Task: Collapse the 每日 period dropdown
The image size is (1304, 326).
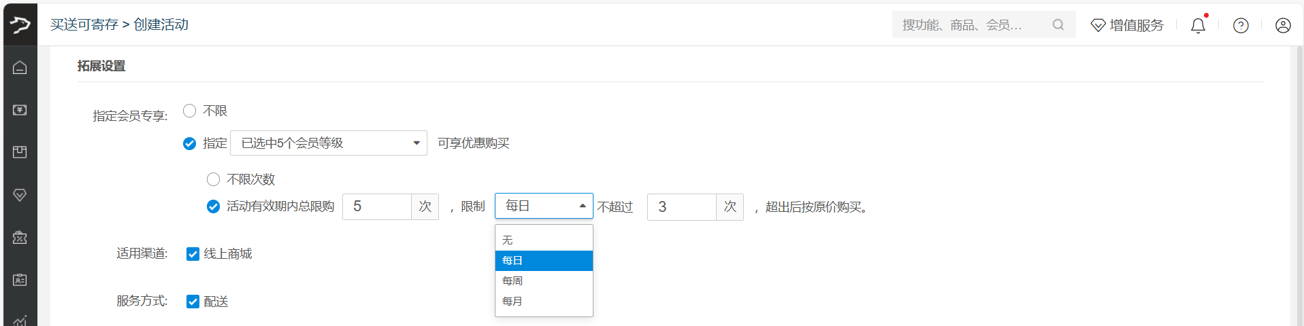Action: point(544,206)
